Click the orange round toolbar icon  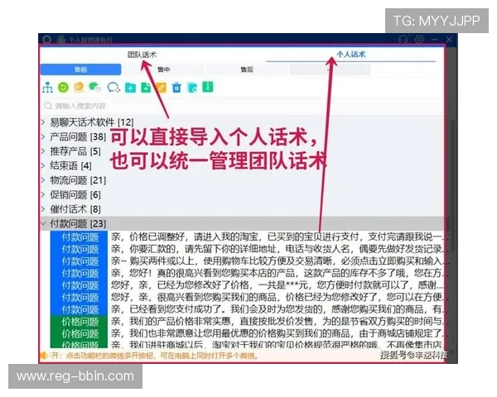[x=79, y=87]
